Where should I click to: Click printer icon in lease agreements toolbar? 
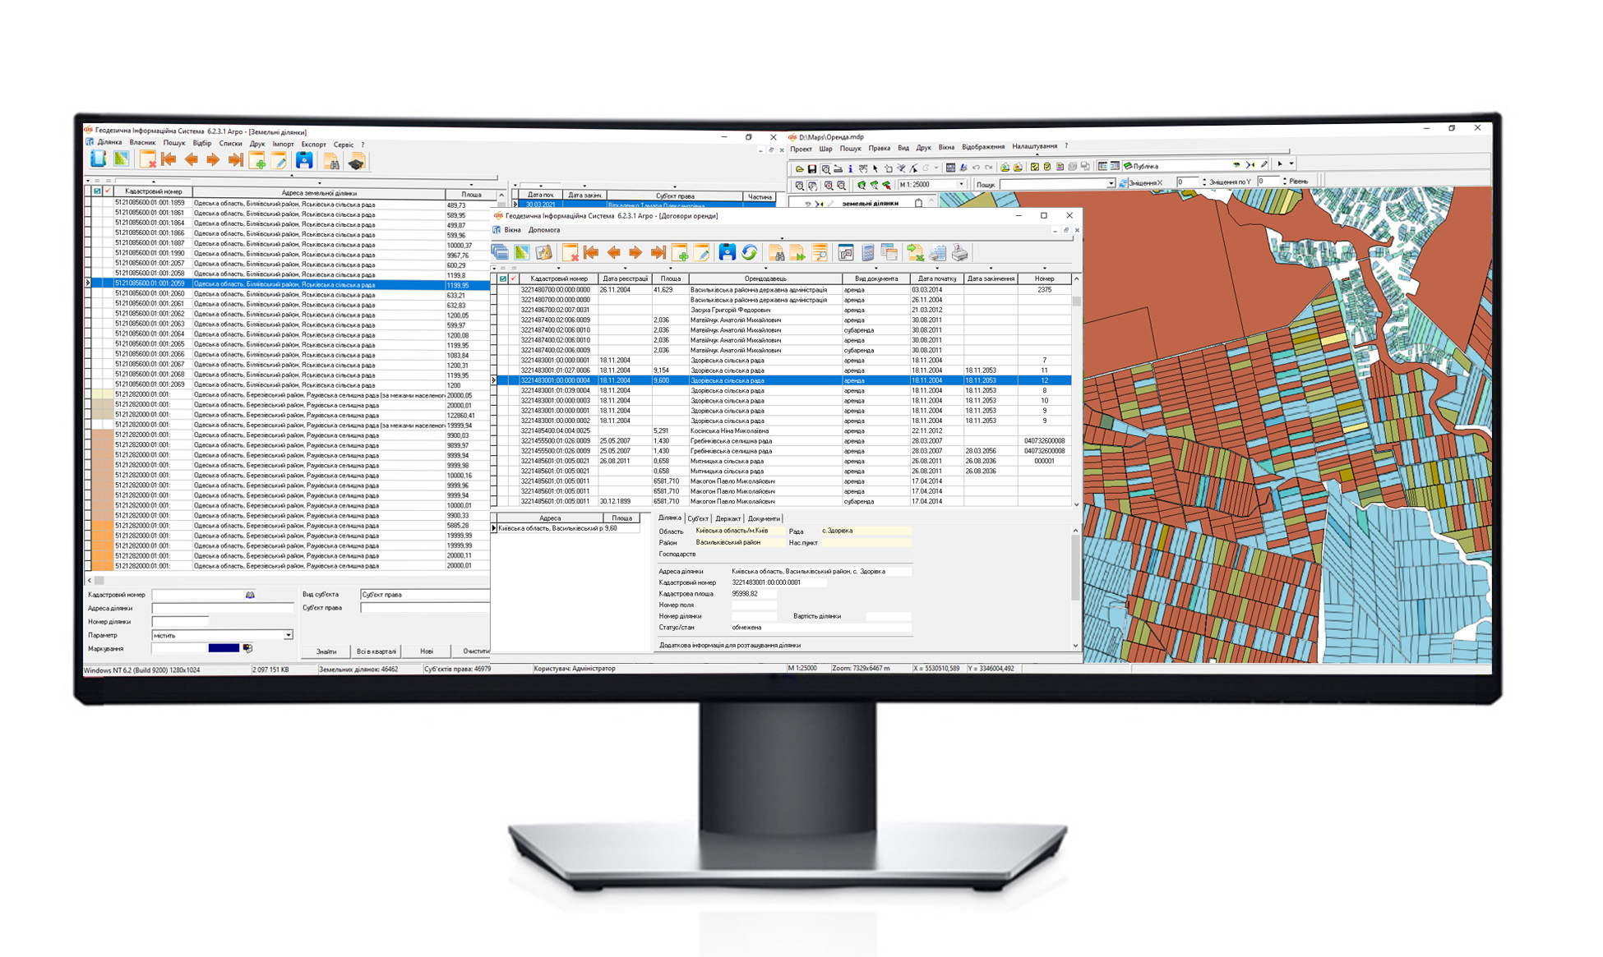coord(959,253)
